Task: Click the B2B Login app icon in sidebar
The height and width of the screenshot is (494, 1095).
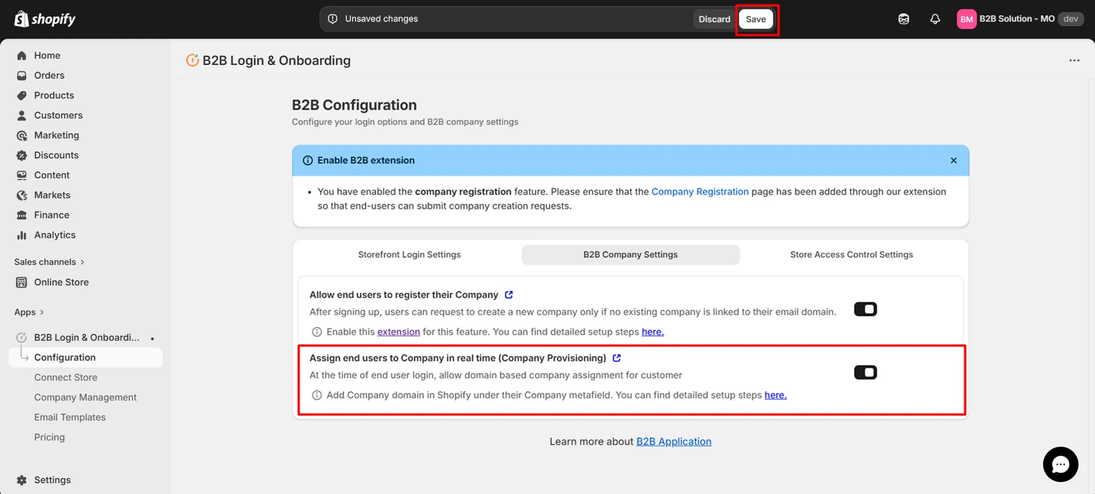Action: tap(22, 337)
